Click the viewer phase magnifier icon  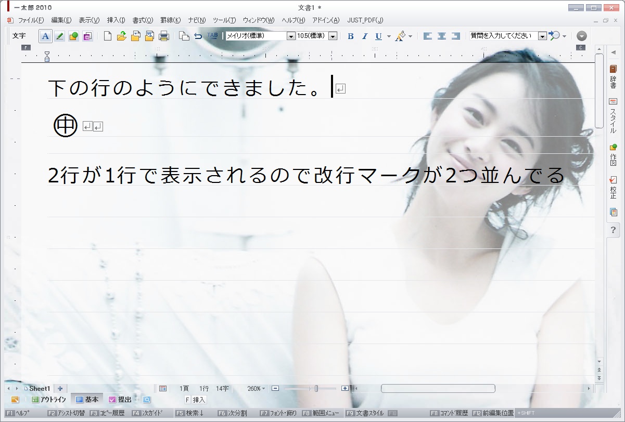point(147,400)
